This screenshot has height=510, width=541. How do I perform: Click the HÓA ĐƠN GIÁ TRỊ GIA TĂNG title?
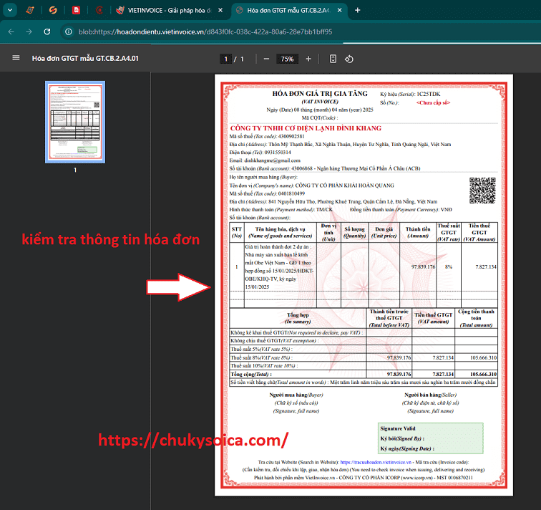click(x=320, y=94)
